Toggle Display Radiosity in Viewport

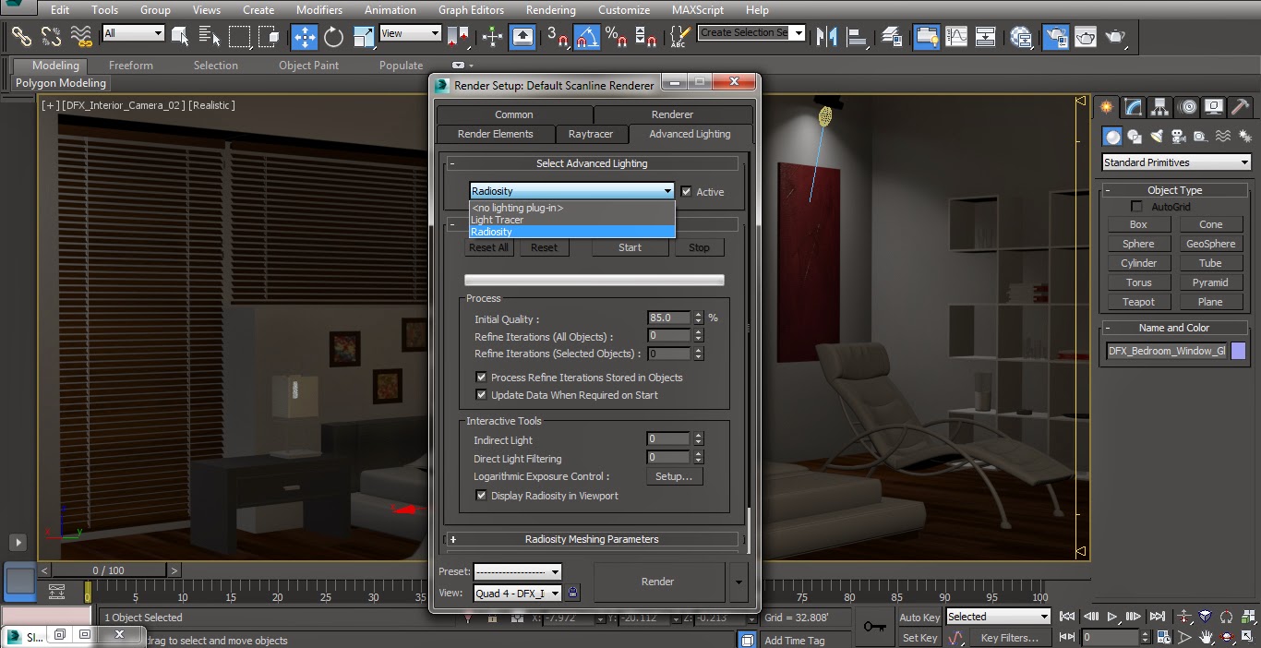(481, 496)
